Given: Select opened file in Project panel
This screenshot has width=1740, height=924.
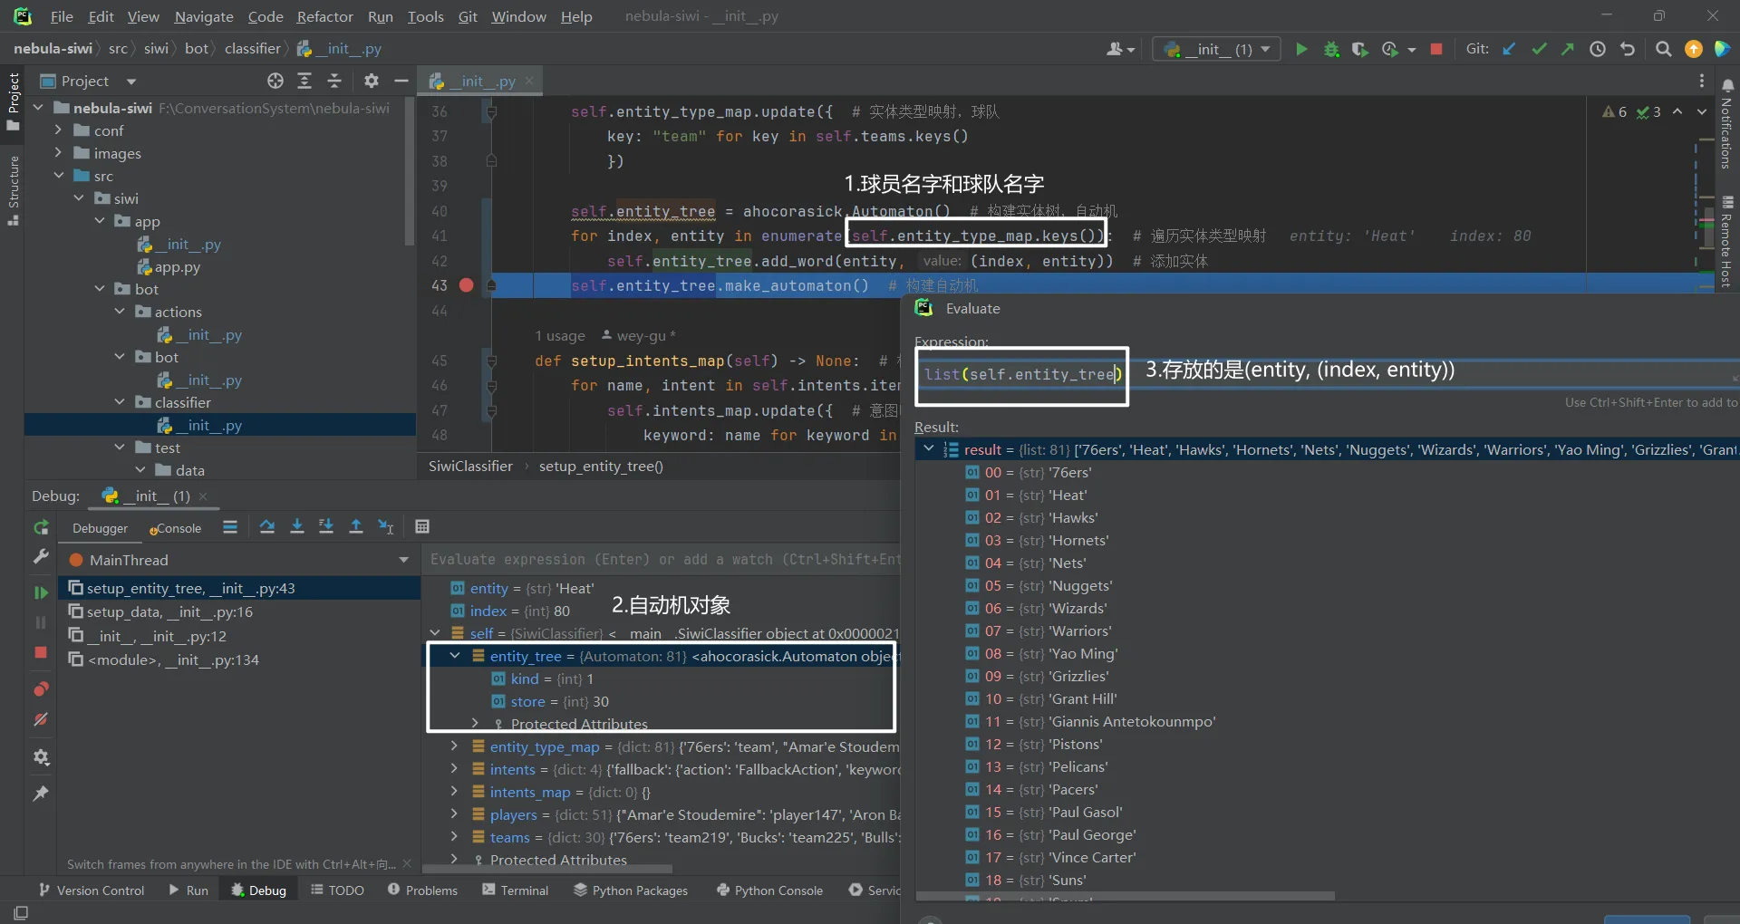Looking at the screenshot, I should tap(275, 81).
